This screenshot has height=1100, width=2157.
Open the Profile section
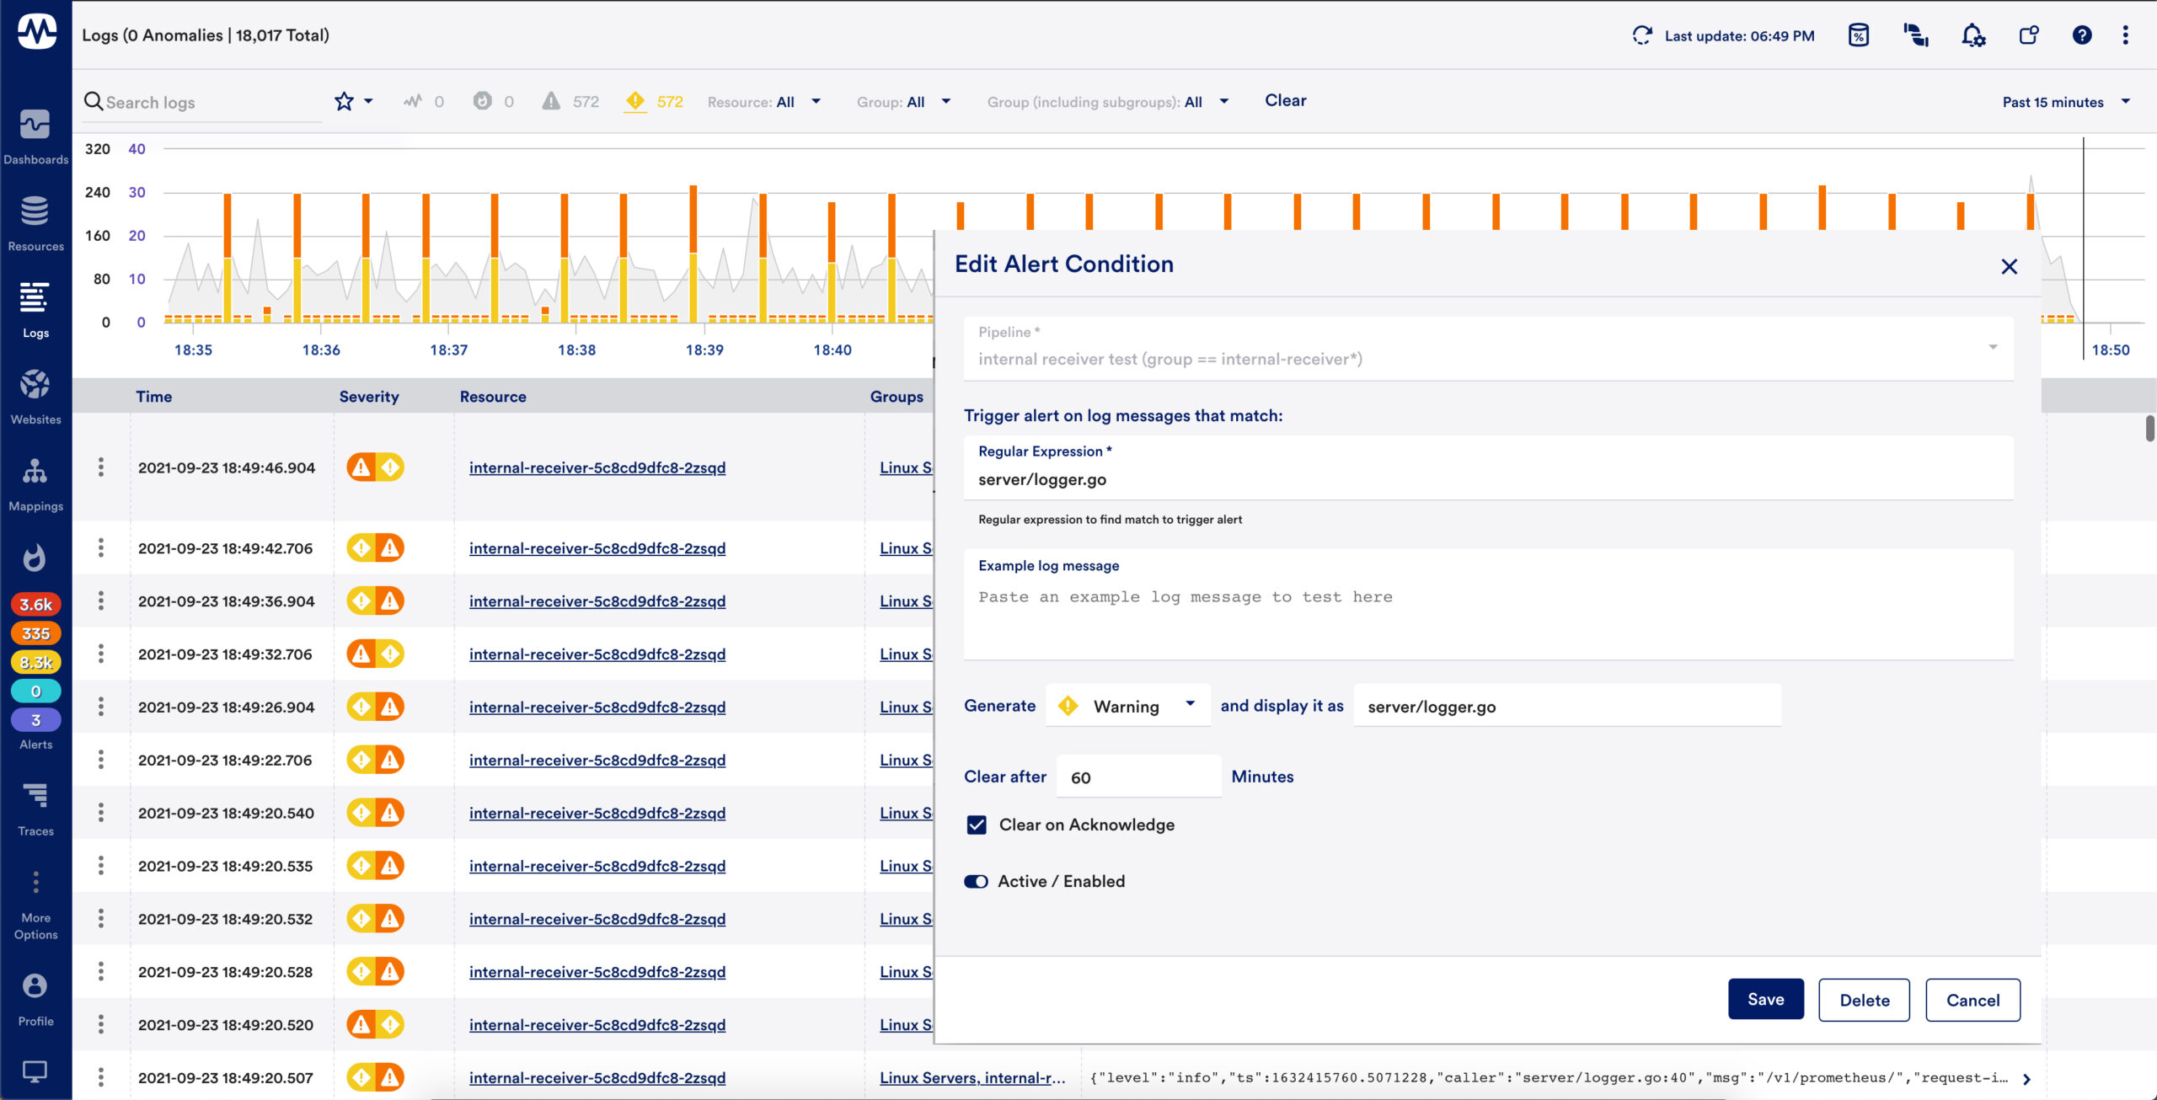pos(35,997)
